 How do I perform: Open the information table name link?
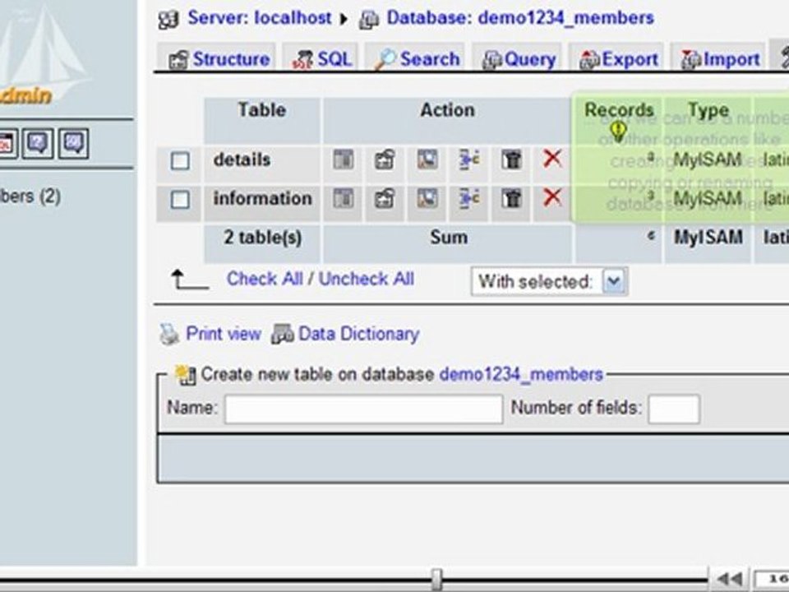pos(263,198)
